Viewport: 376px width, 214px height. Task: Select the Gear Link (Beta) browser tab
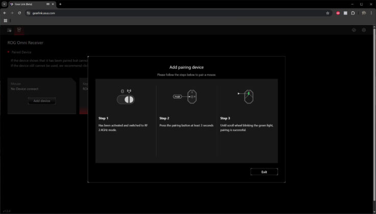[x=32, y=4]
